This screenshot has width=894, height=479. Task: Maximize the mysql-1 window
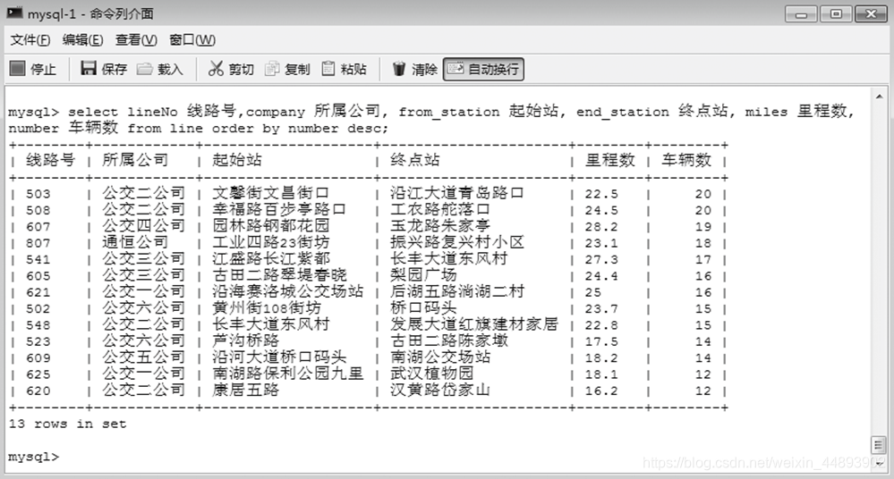coord(836,13)
